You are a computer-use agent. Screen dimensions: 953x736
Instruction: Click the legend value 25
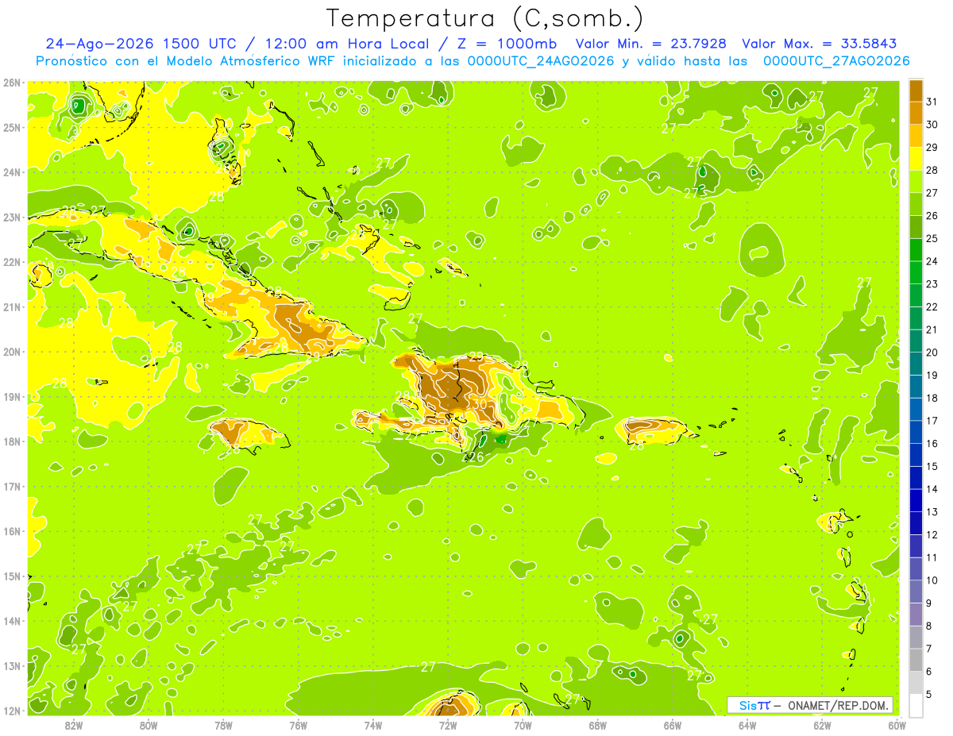pyautogui.click(x=932, y=238)
